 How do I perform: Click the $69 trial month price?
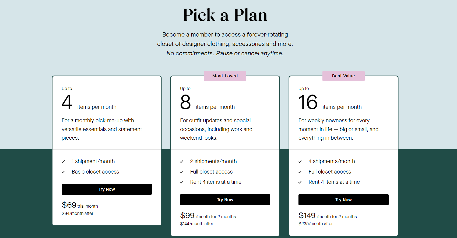click(x=69, y=205)
